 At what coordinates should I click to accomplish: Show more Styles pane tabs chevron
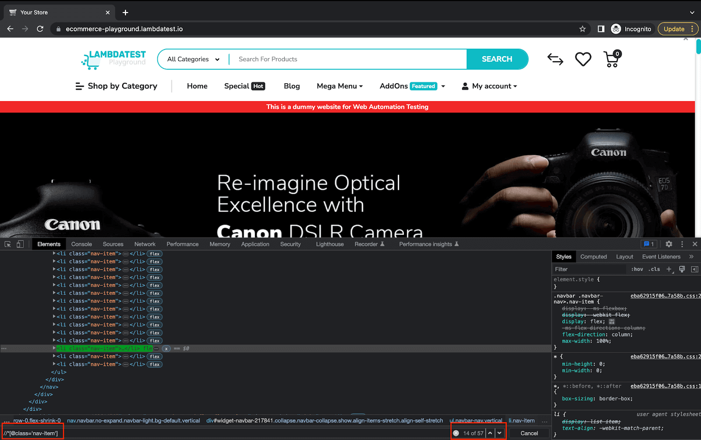pos(691,257)
